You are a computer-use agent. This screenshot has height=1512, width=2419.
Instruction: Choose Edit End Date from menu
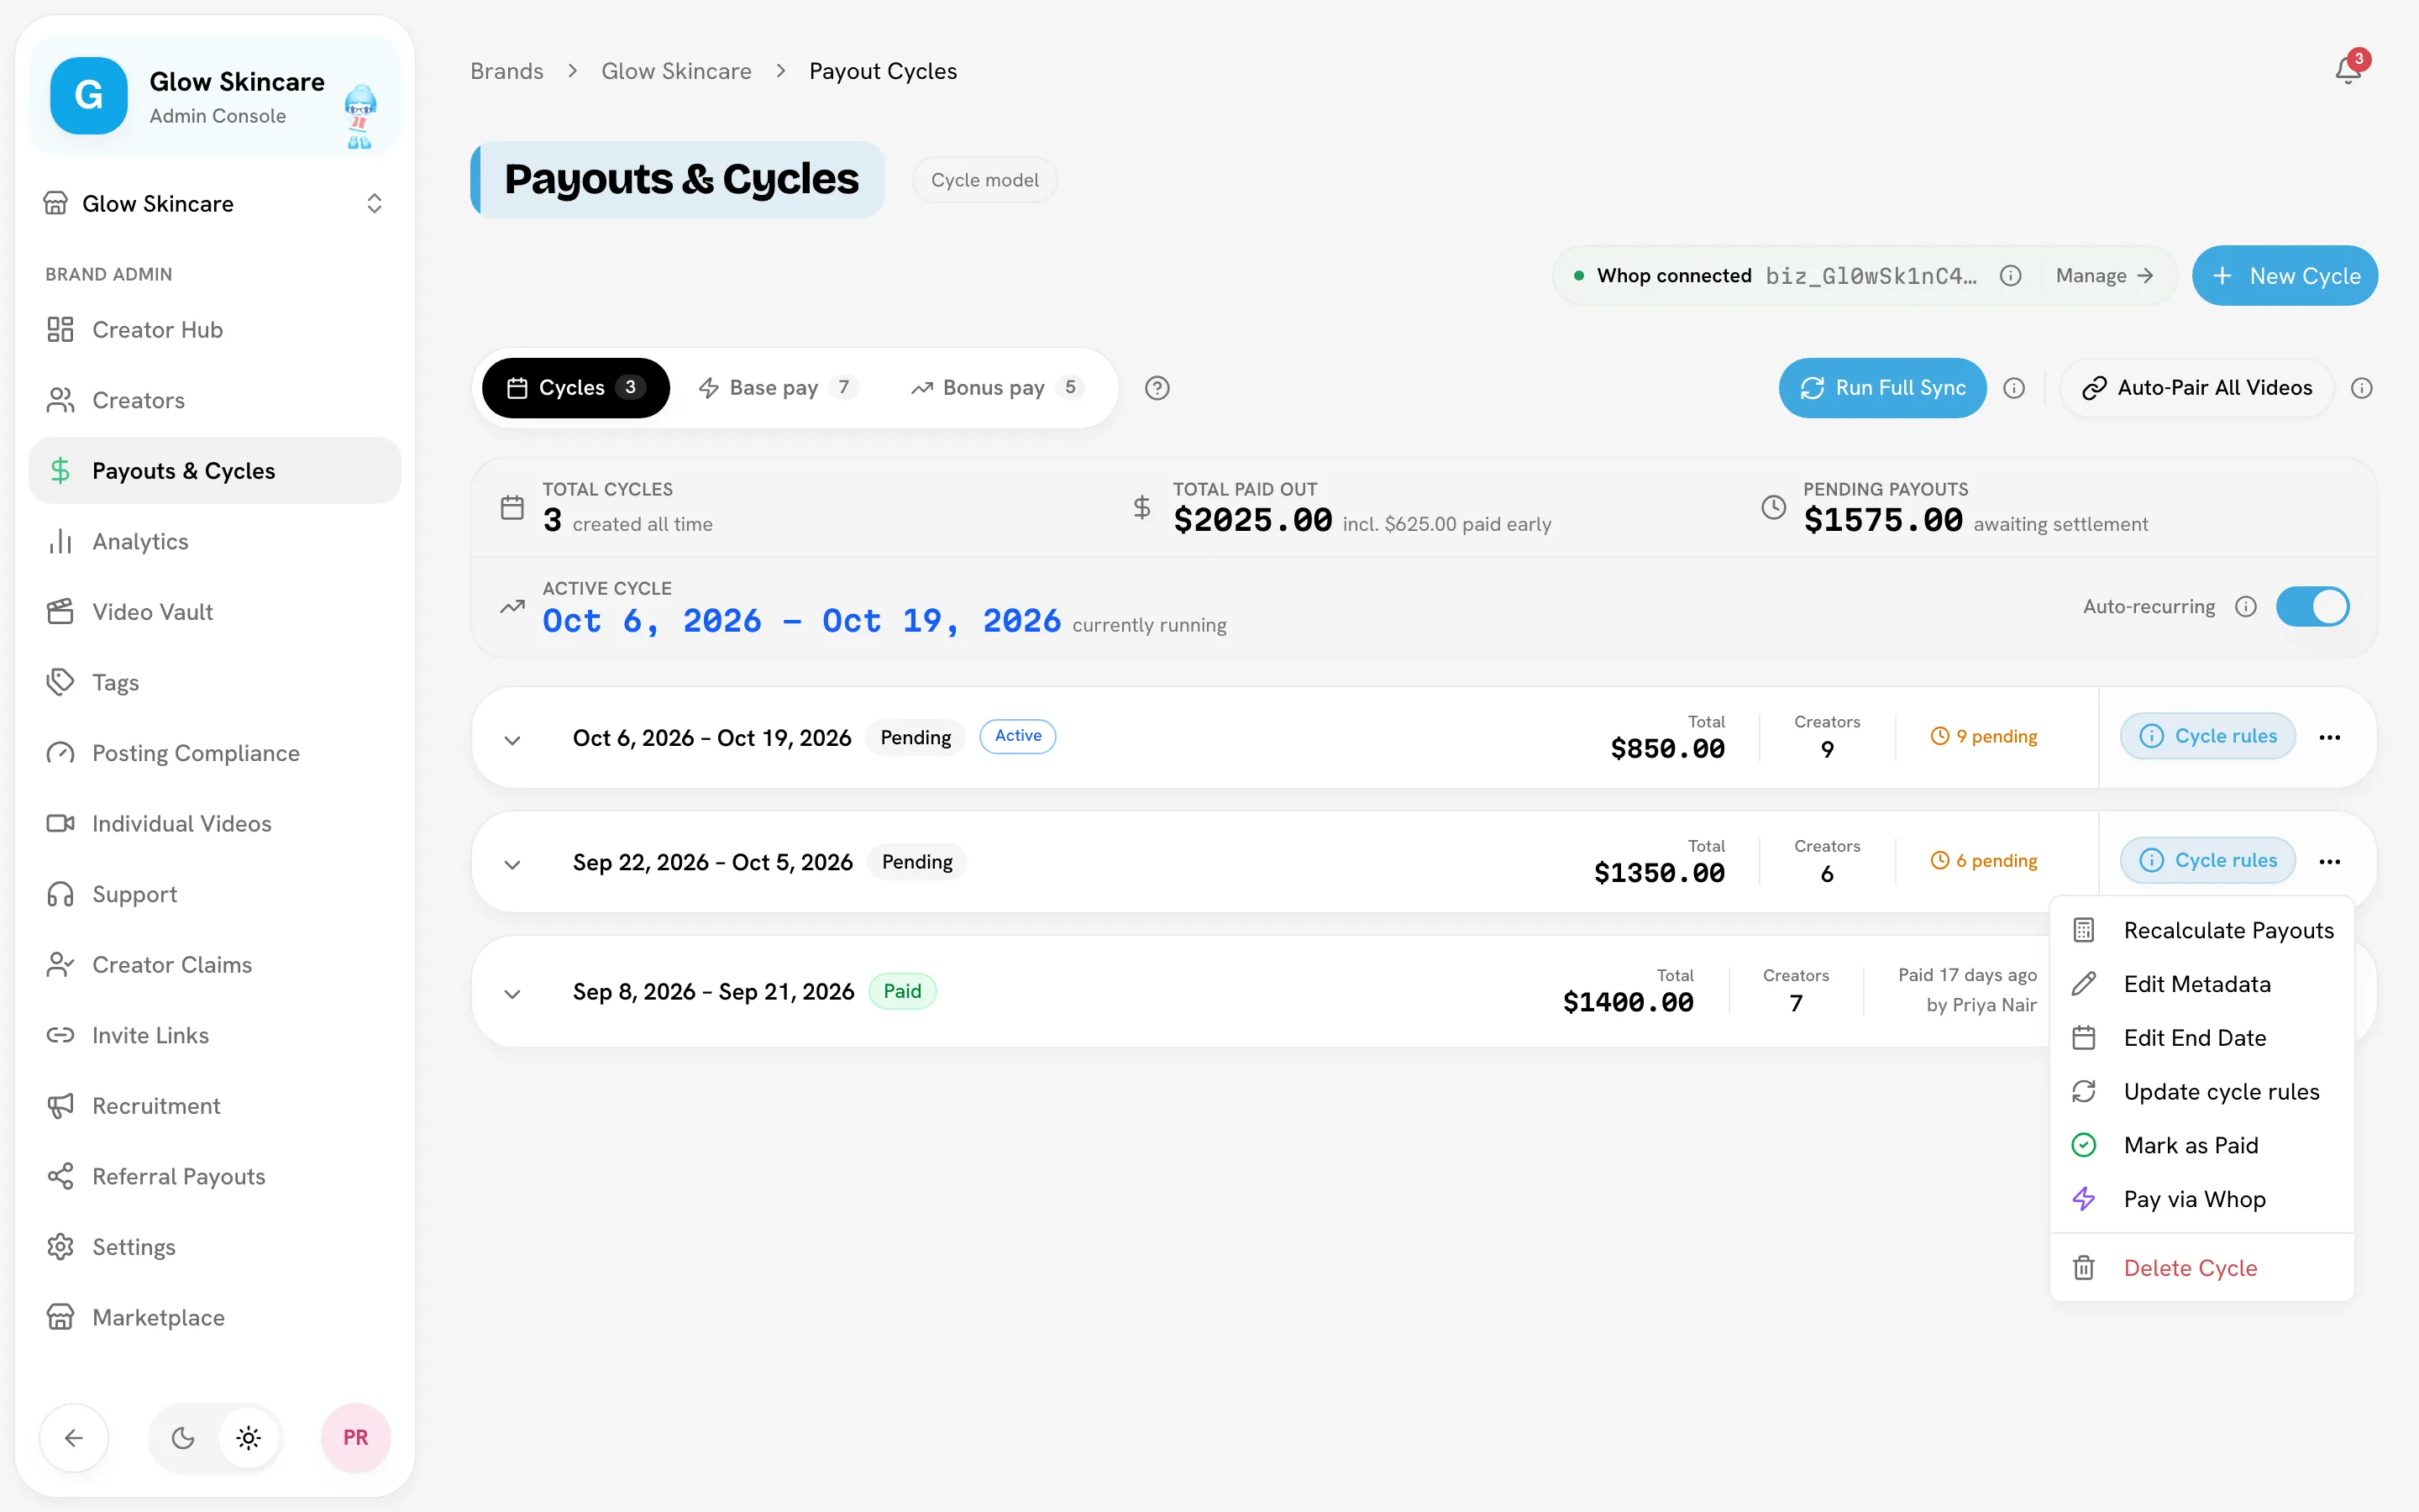2202,1038
